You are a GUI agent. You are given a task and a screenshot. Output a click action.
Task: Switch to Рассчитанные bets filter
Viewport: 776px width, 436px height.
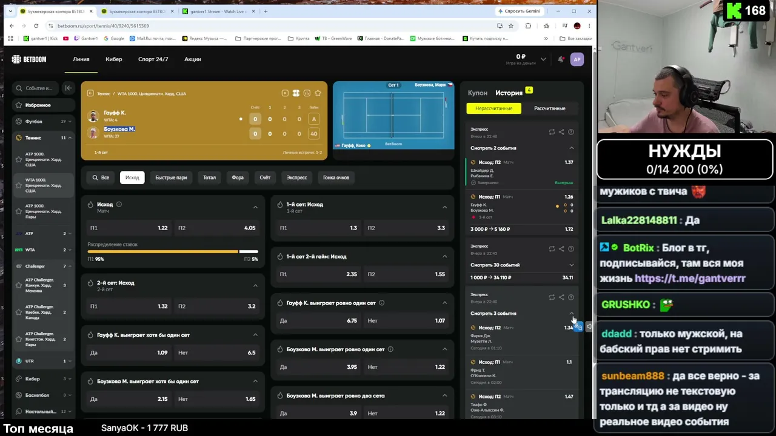(x=549, y=108)
